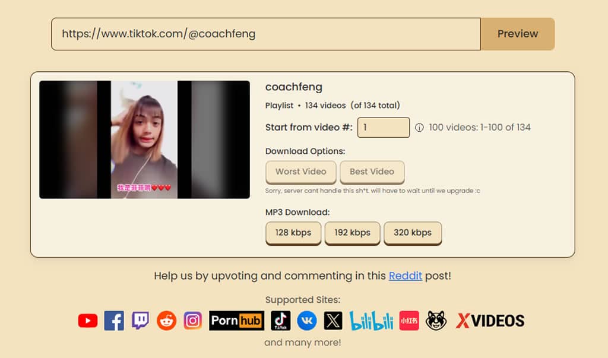Click the Reddit supported site icon
The image size is (608, 358).
(x=166, y=321)
